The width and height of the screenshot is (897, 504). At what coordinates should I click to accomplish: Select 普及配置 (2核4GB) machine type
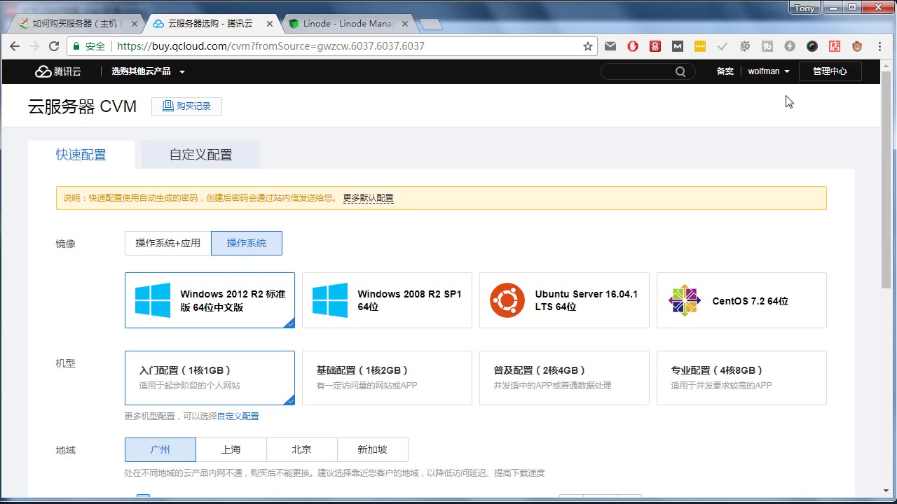click(564, 378)
